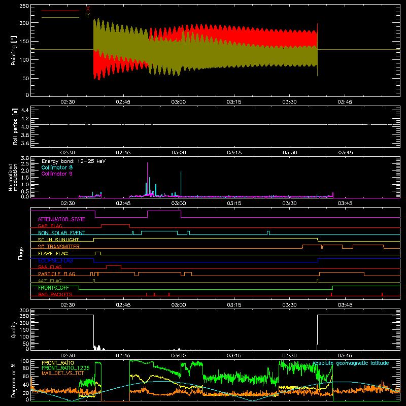
Task: Click the '03:00' tick under the Flags plot
Action: (x=179, y=305)
